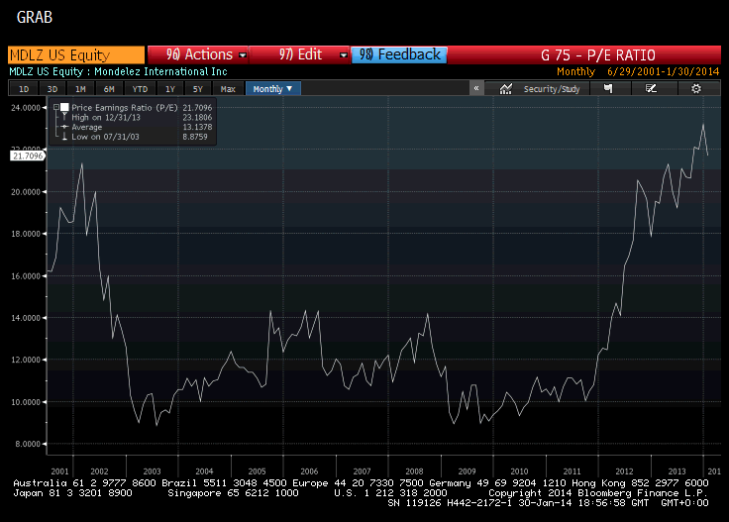The image size is (729, 522).
Task: Collapse the legend tree minus box
Action: pyautogui.click(x=56, y=107)
